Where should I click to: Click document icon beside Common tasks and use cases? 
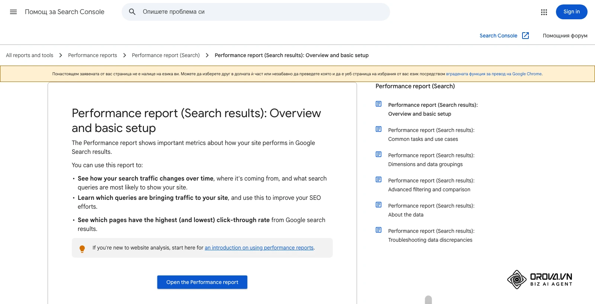pyautogui.click(x=379, y=129)
